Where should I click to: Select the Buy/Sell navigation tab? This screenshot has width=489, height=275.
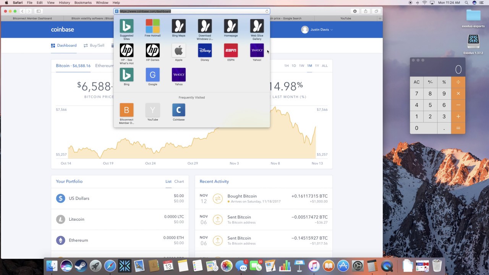tap(94, 45)
